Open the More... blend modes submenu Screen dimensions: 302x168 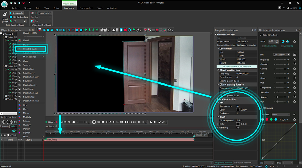click(32, 136)
